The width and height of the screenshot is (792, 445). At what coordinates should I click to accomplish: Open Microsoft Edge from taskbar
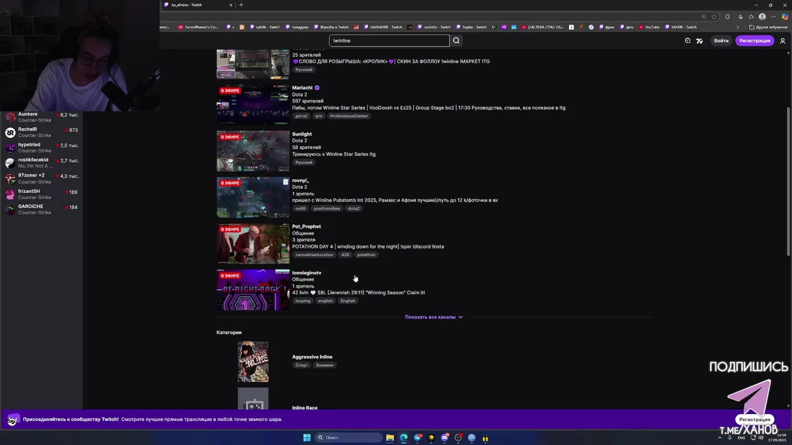[403, 438]
